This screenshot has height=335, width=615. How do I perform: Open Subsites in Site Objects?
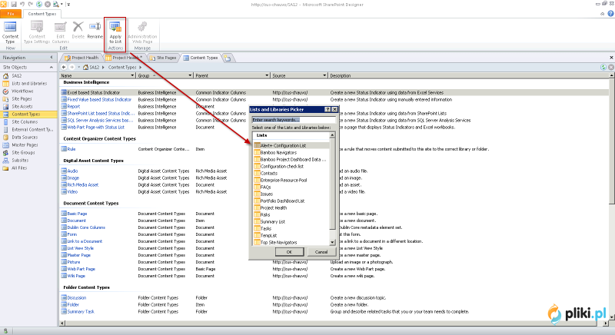[20, 161]
